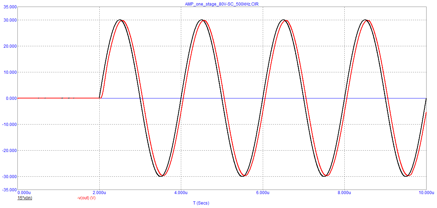
Task: Click the 10.000u time axis value
Action: point(427,192)
